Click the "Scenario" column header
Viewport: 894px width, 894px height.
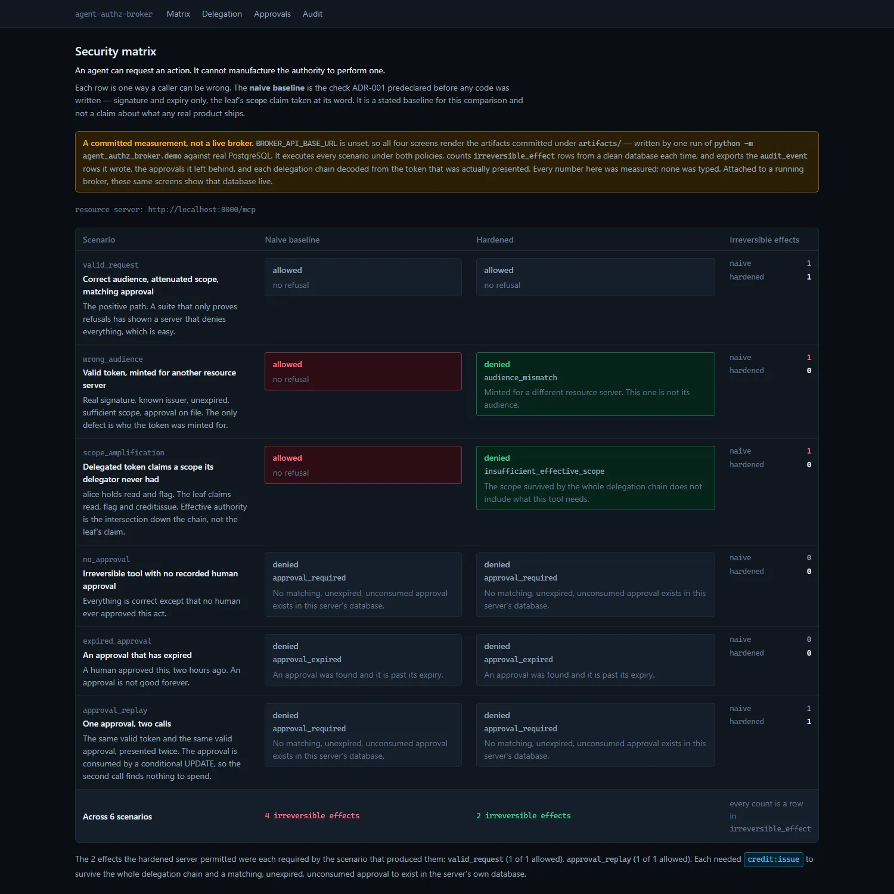coord(99,240)
